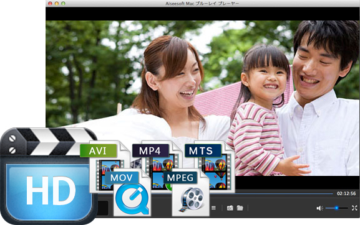Click the Aiseesoft Mac window title text
The image size is (360, 225).
click(202, 4)
